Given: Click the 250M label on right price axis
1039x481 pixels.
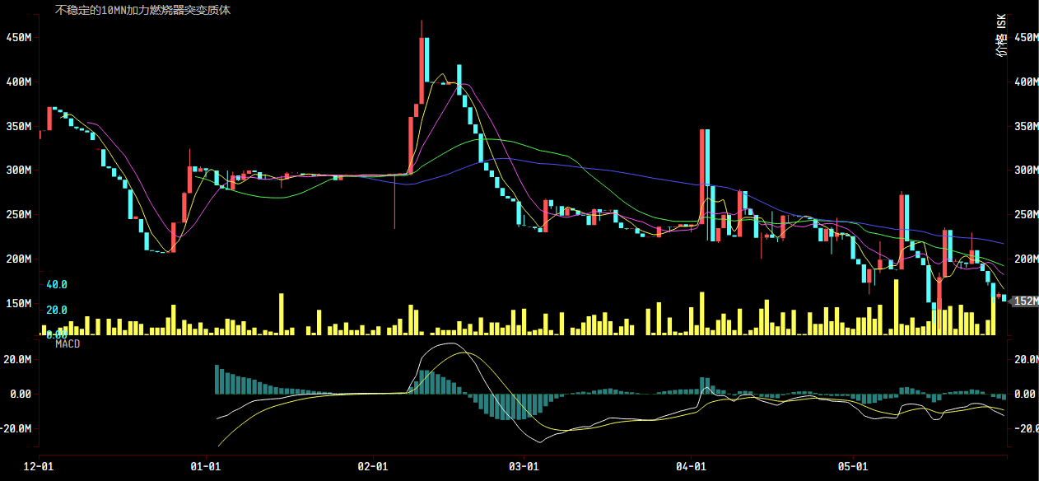Looking at the screenshot, I should coord(1025,215).
